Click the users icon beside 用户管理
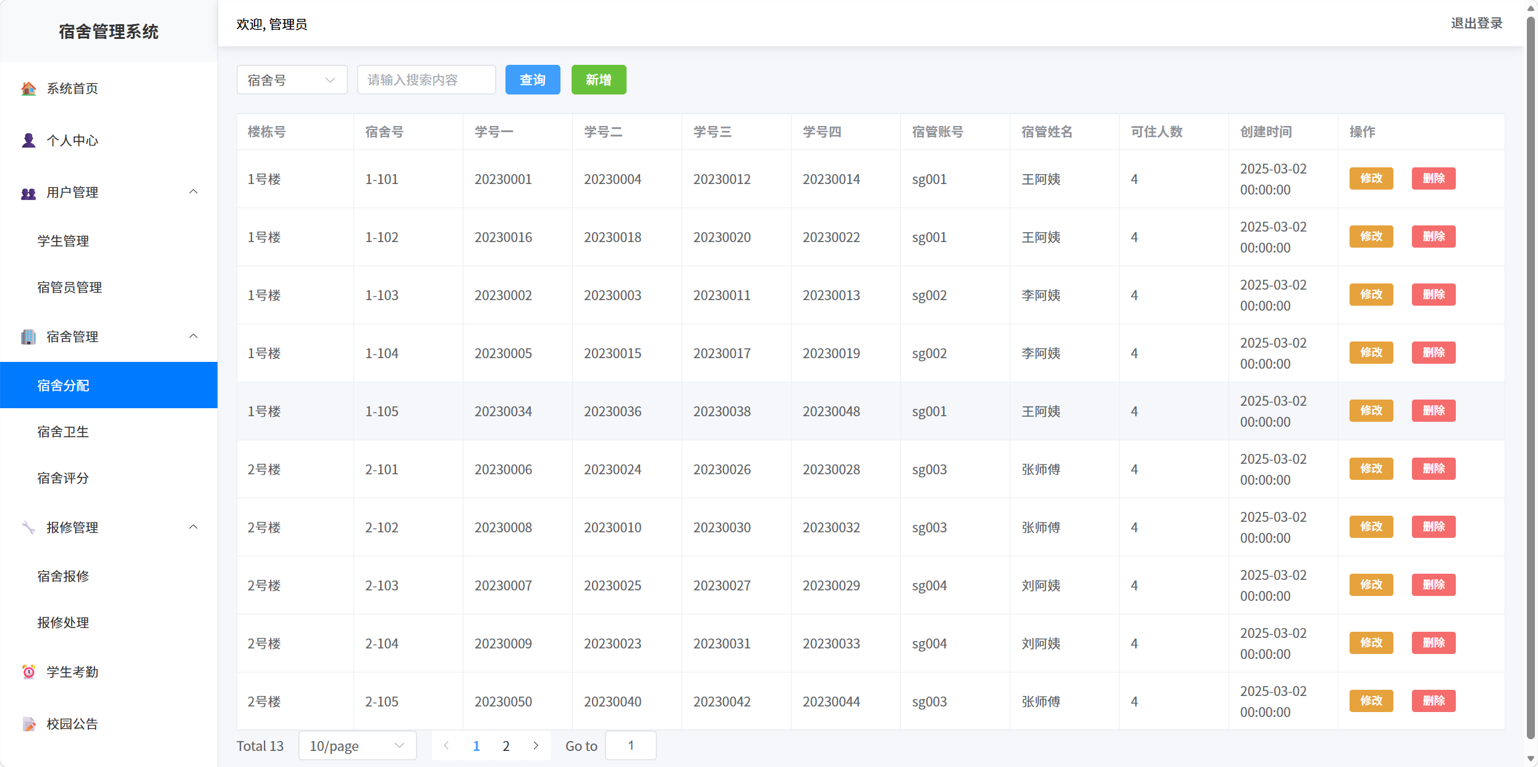The width and height of the screenshot is (1538, 767). click(28, 193)
